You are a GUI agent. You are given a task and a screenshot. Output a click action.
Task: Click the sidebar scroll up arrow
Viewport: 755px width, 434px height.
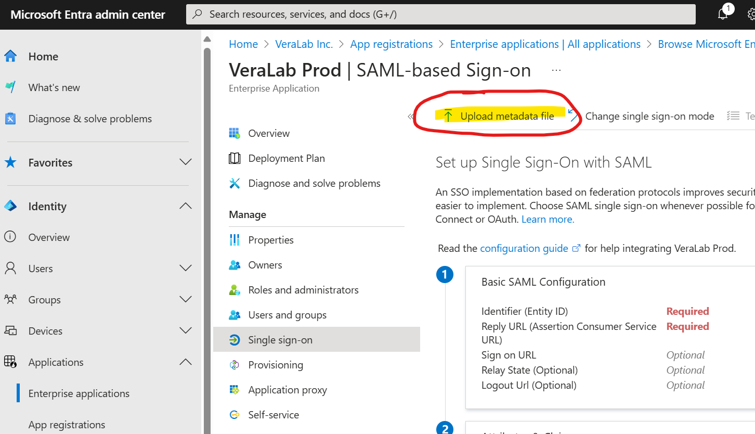[207, 39]
